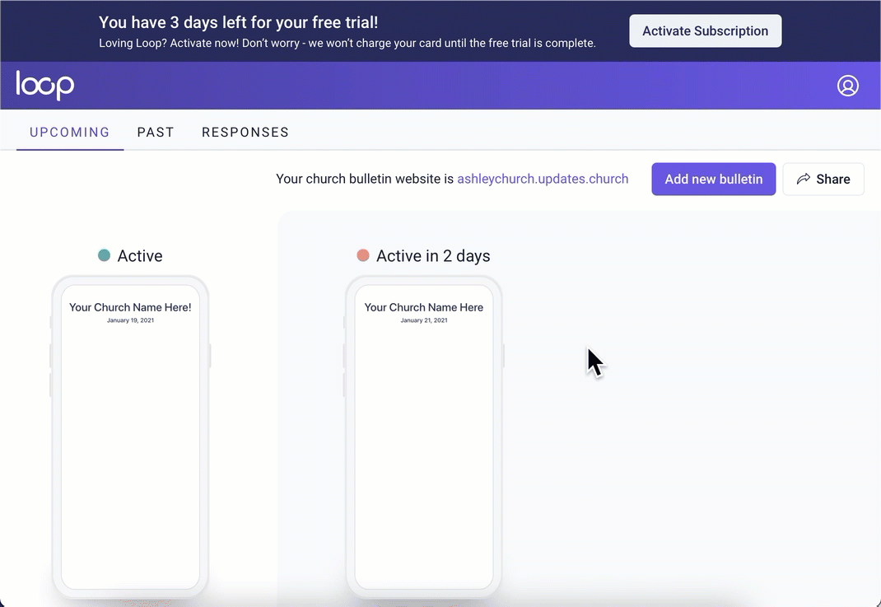Viewport: 881px width, 607px height.
Task: Click the 'Active in 2 days' label
Action: (x=433, y=255)
